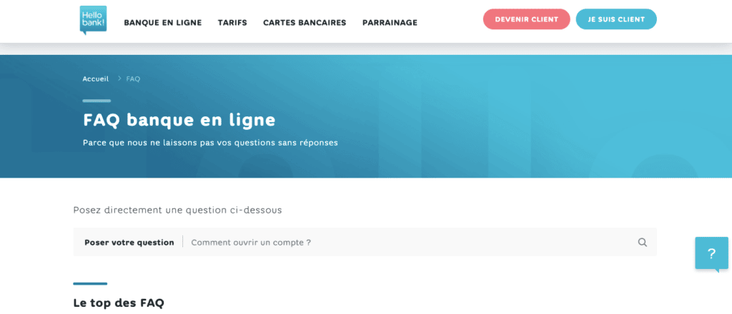Open the Tarifs menu item
The width and height of the screenshot is (732, 314).
232,22
